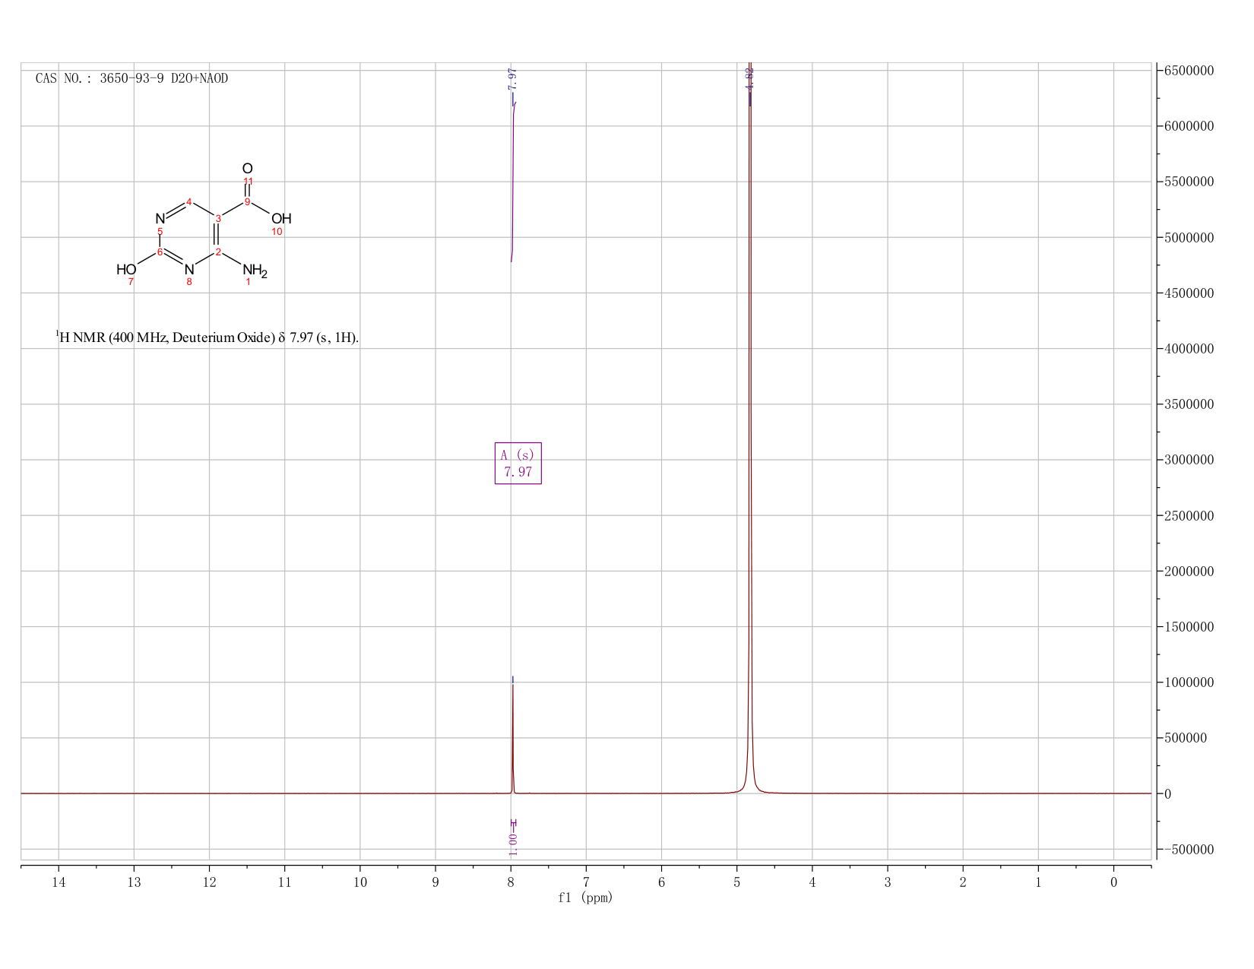The height and width of the screenshot is (969, 1254).
Task: Click the f1 (ppm) axis label
Action: pos(585,898)
